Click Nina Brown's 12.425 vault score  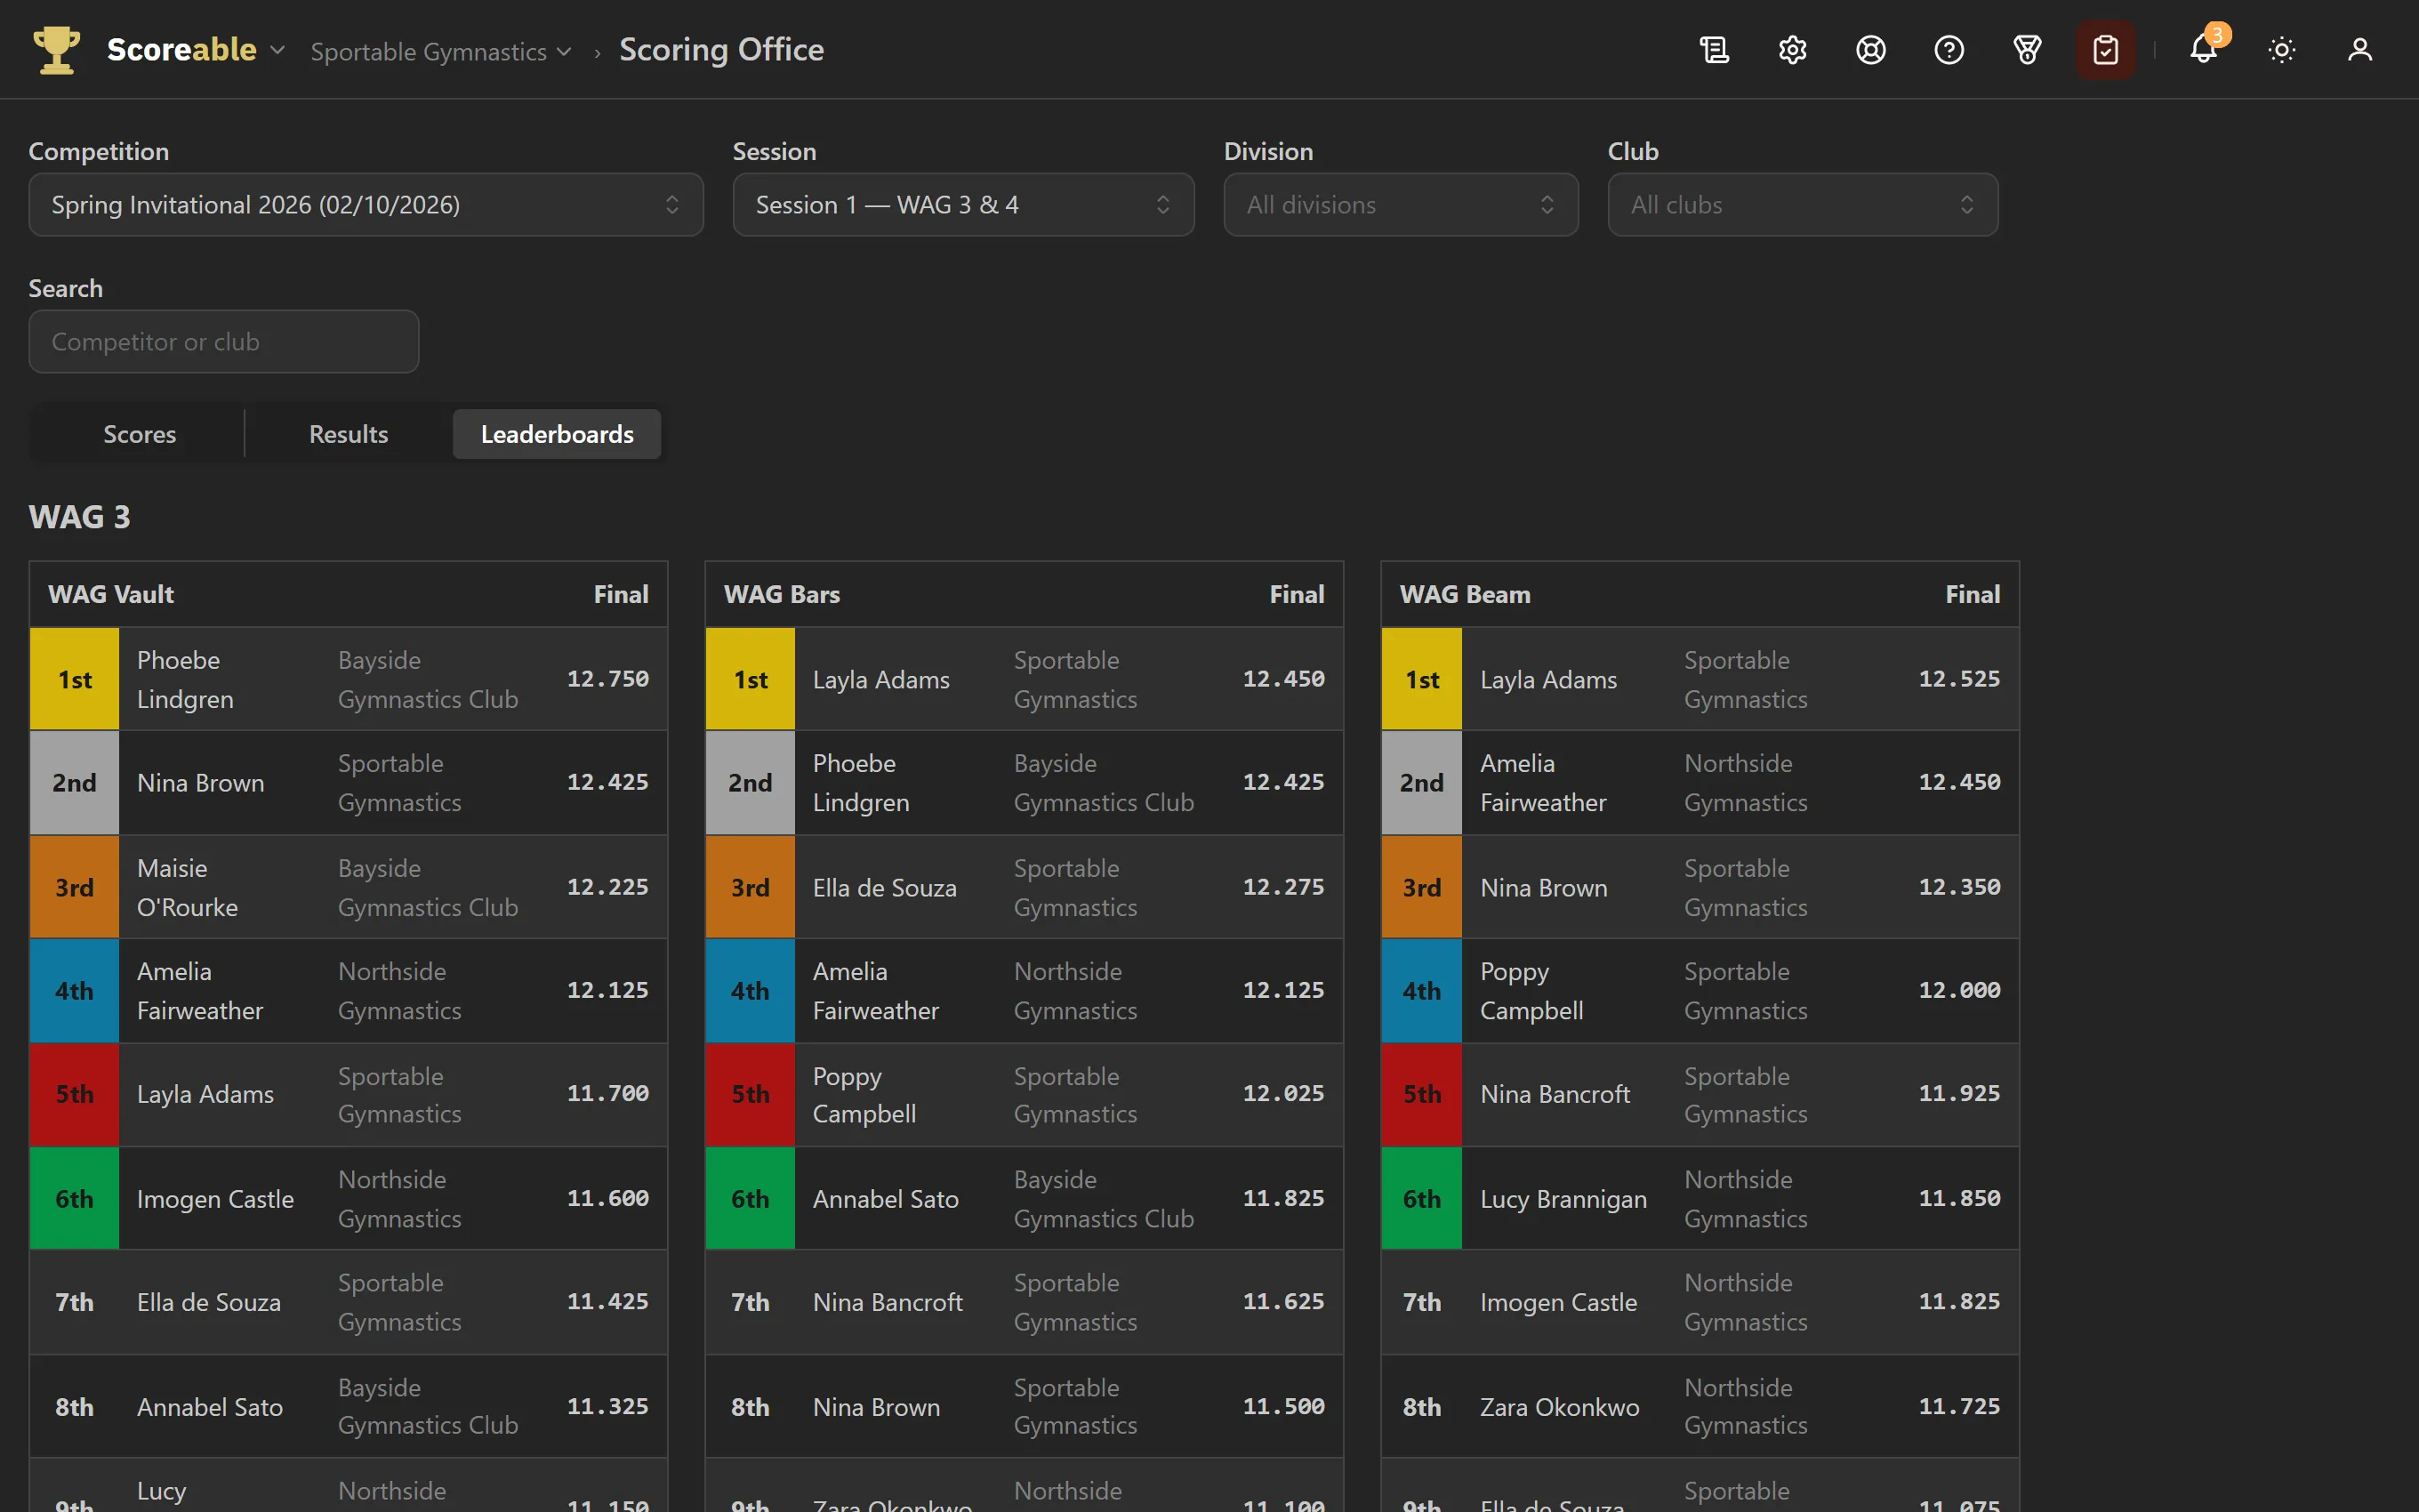tap(607, 782)
